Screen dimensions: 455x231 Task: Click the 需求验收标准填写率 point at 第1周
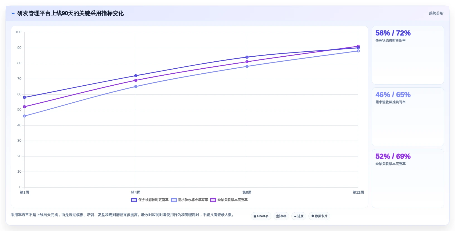[x=25, y=116]
